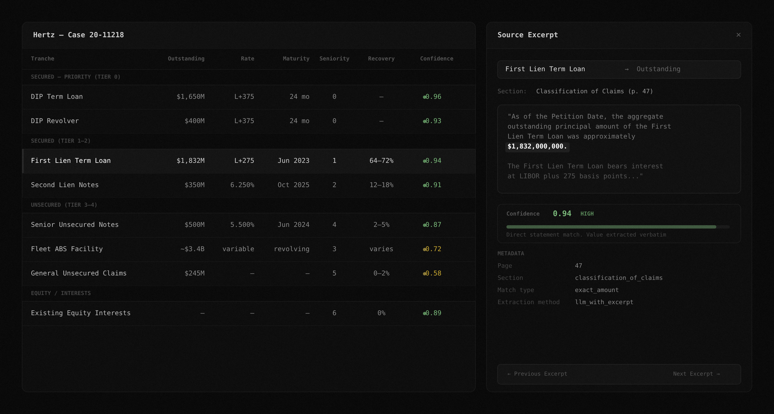Click the highlighted $1,832,000,000 amount in excerpt
The width and height of the screenshot is (774, 414).
(537, 147)
